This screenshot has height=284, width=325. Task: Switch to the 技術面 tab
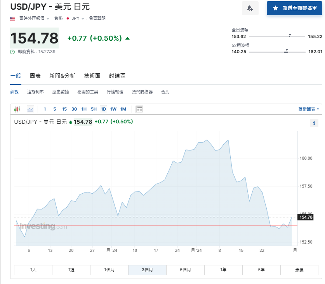(x=92, y=76)
